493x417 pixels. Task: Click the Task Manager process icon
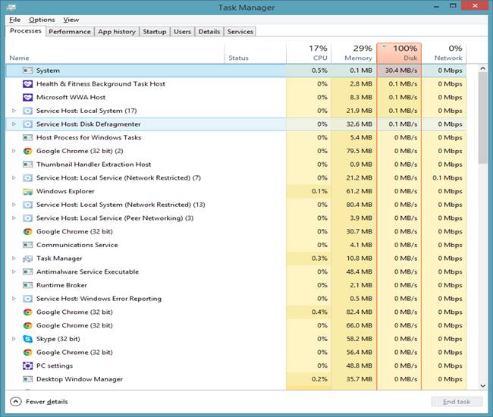coord(27,259)
